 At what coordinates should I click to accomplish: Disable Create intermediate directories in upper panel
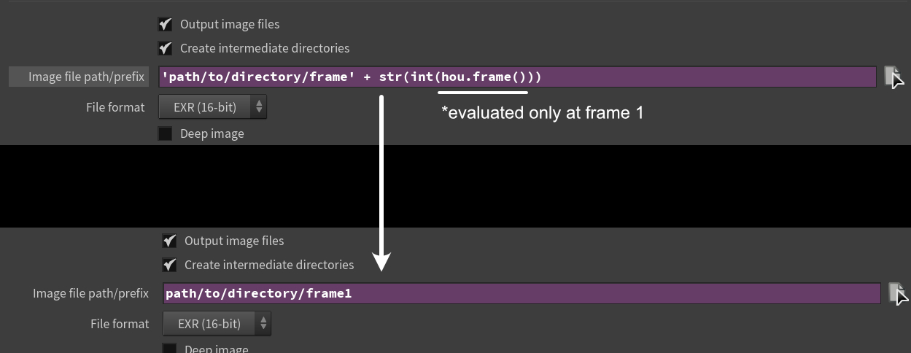[x=166, y=48]
